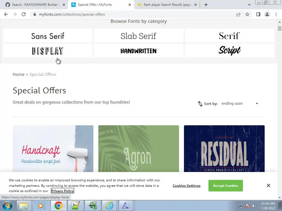This screenshot has height=211, width=282.
Task: Click the sort arrows icon
Action: [x=200, y=104]
